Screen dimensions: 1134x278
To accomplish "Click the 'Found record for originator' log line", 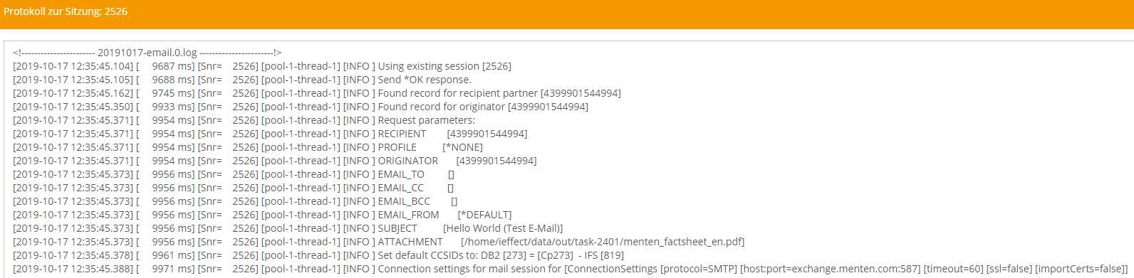I will click(x=301, y=107).
